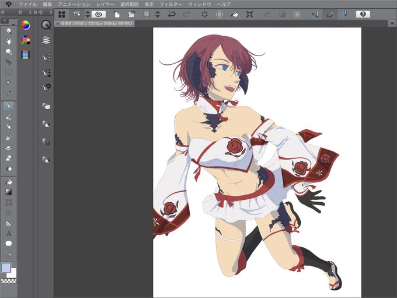Open the material palette circle icon
Image resolution: width=397 pixels, height=298 pixels.
click(46, 141)
